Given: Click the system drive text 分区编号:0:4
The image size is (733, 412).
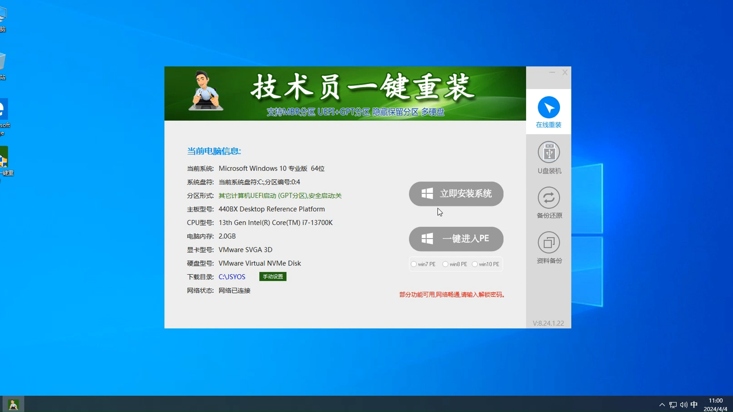Looking at the screenshot, I should click(x=283, y=182).
